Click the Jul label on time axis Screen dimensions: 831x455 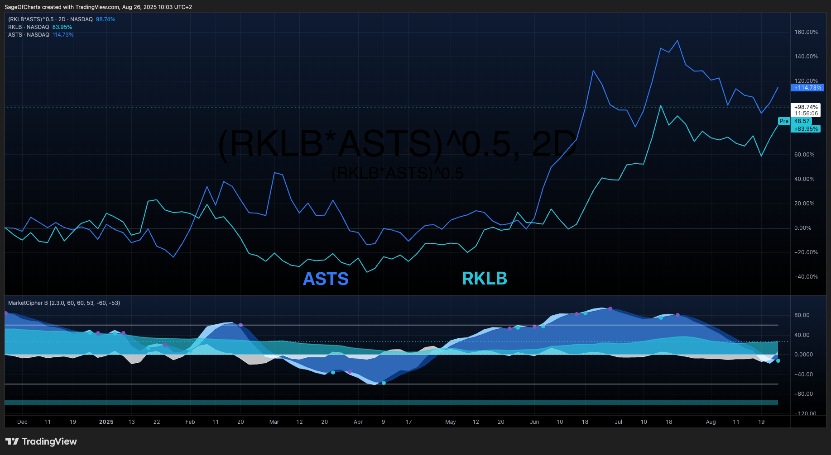618,422
